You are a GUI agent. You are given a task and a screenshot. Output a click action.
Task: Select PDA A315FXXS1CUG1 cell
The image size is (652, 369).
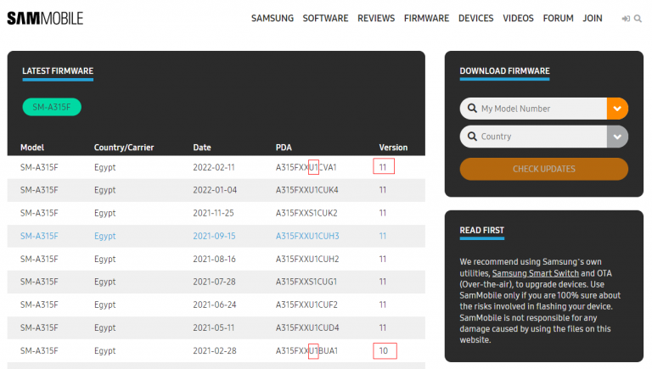click(306, 282)
